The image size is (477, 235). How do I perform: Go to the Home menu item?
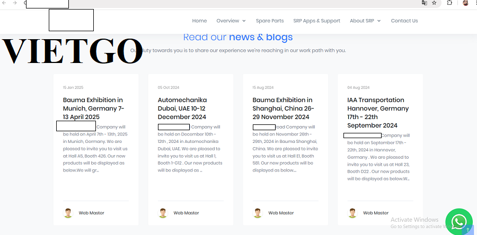point(199,21)
